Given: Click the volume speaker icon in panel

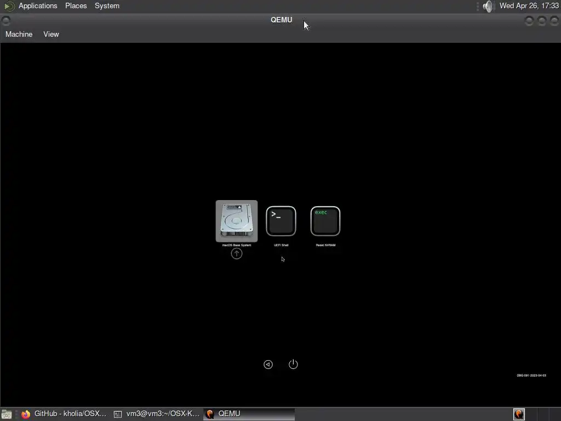Looking at the screenshot, I should 488,6.
